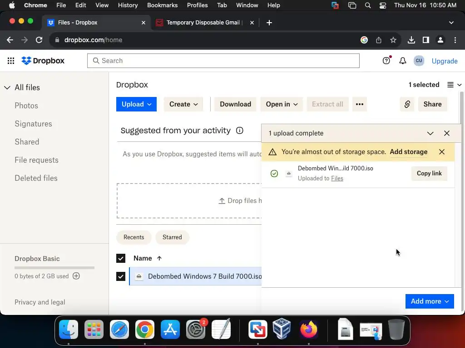Collapse the upload panel with the chevron
Image resolution: width=465 pixels, height=348 pixels.
click(x=430, y=133)
